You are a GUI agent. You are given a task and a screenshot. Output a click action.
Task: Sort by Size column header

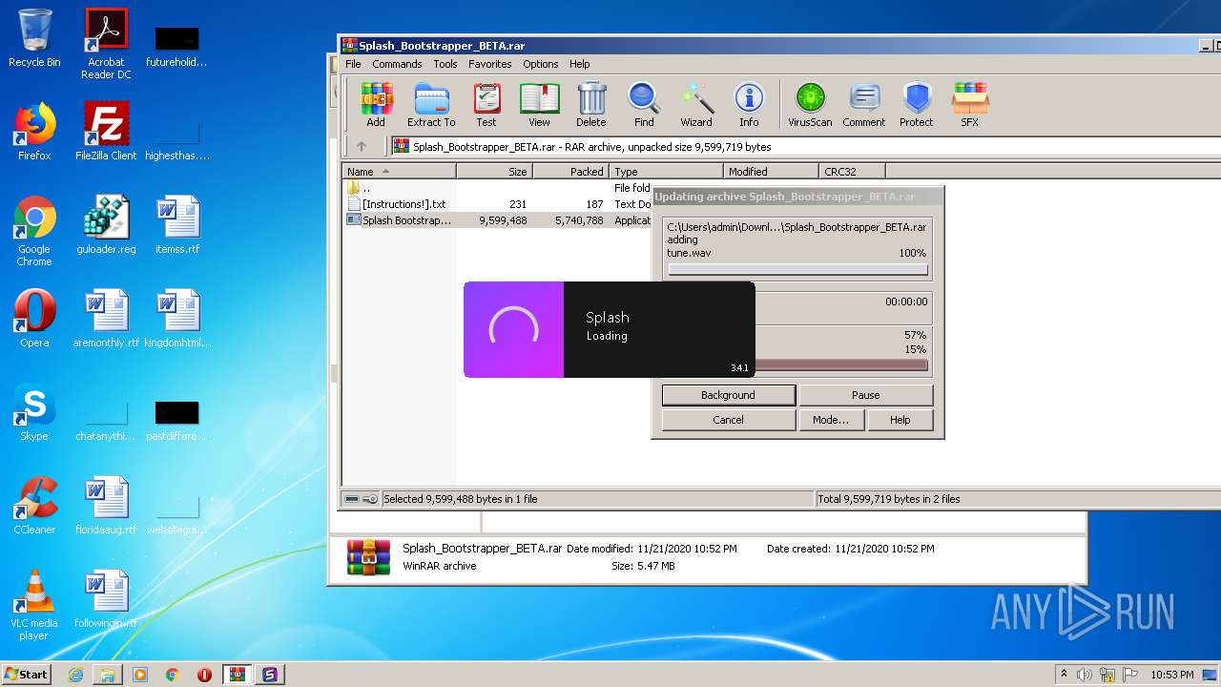coord(494,172)
